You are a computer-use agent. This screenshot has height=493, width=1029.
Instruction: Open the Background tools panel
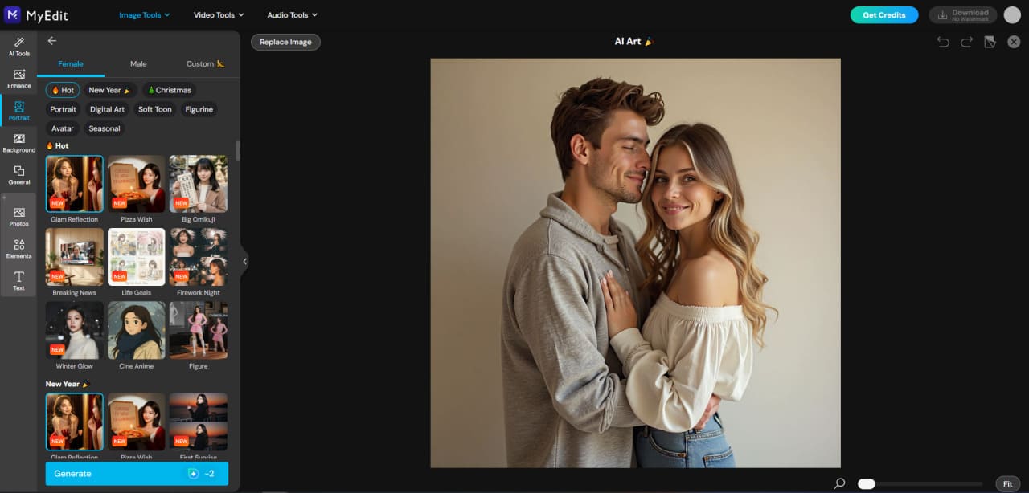18,143
